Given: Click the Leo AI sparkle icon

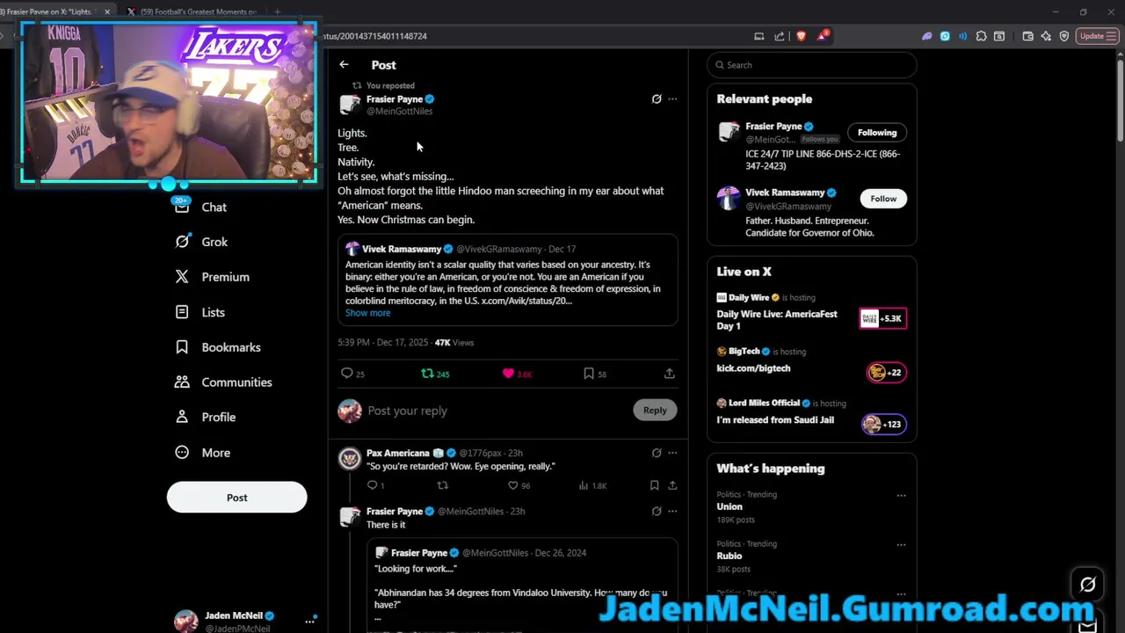Looking at the screenshot, I should click(1046, 36).
